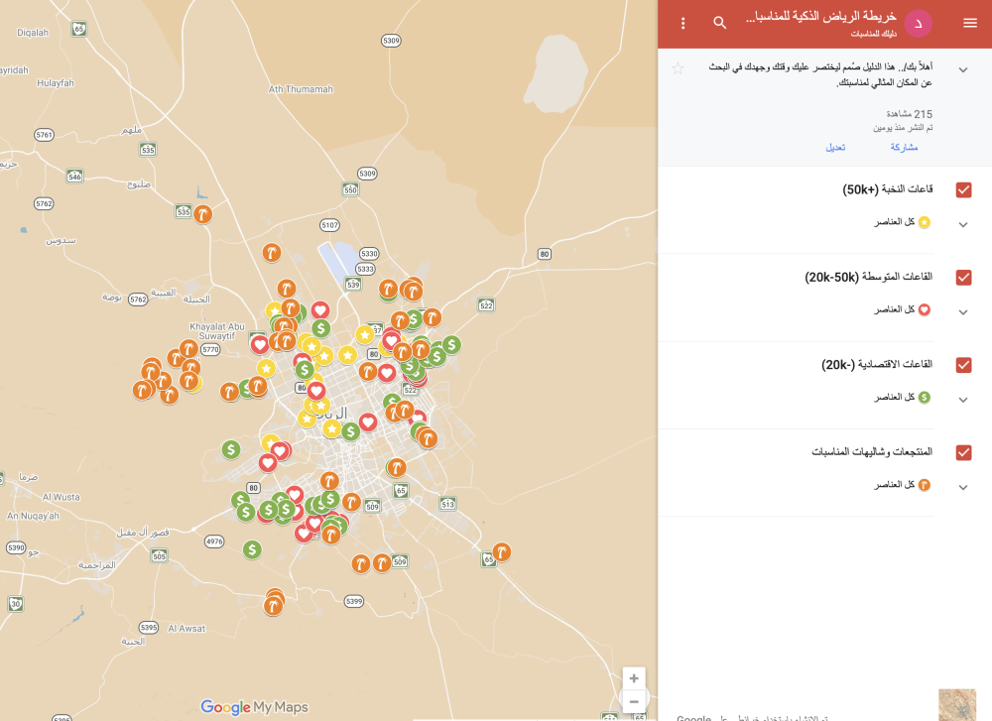Screen dimensions: 992x721
Task: Click the تعديل edit link
Action: pos(835,148)
